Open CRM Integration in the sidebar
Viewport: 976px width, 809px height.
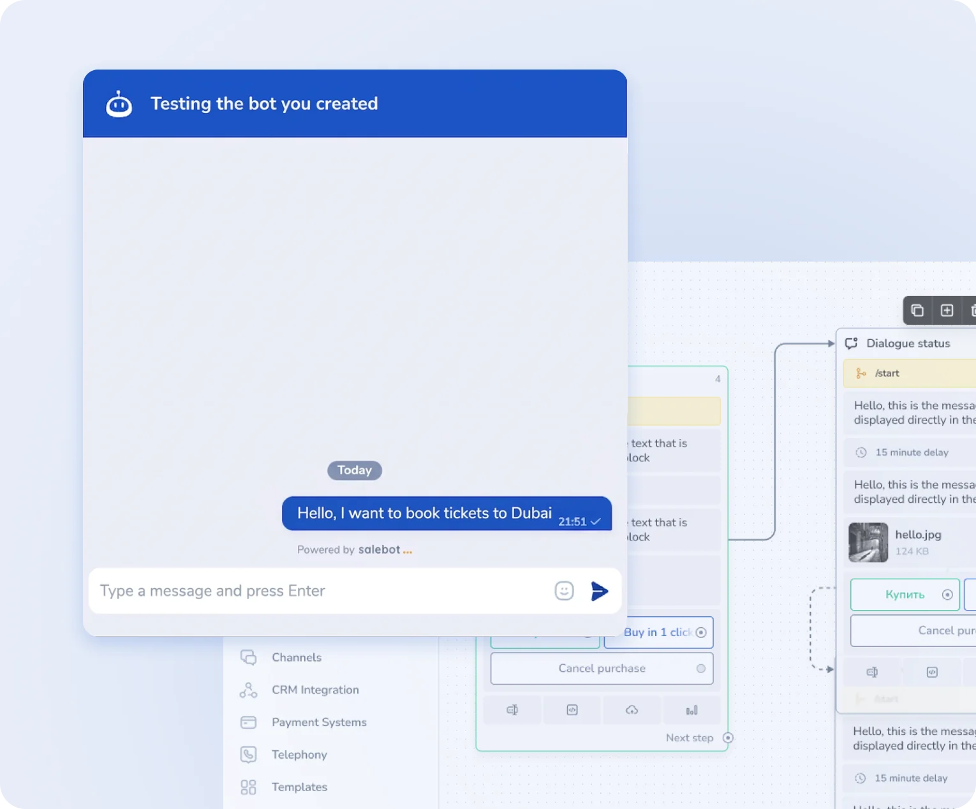pos(314,690)
